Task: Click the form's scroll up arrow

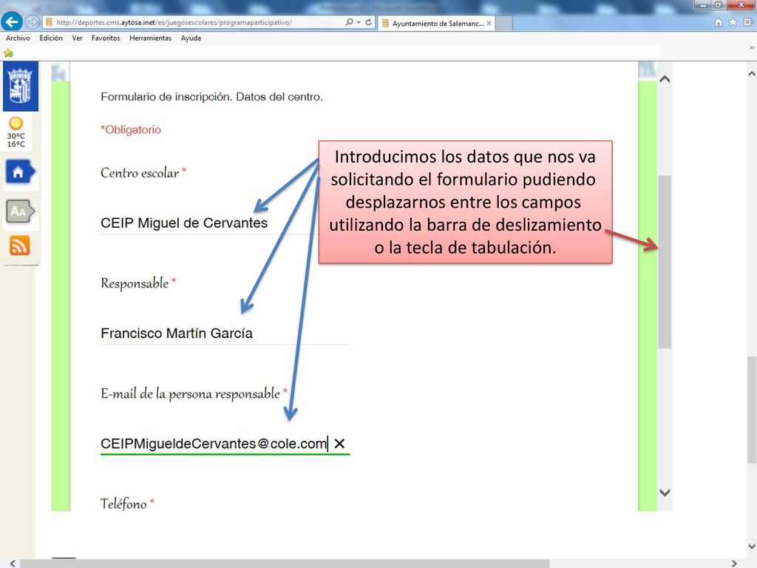Action: [665, 78]
